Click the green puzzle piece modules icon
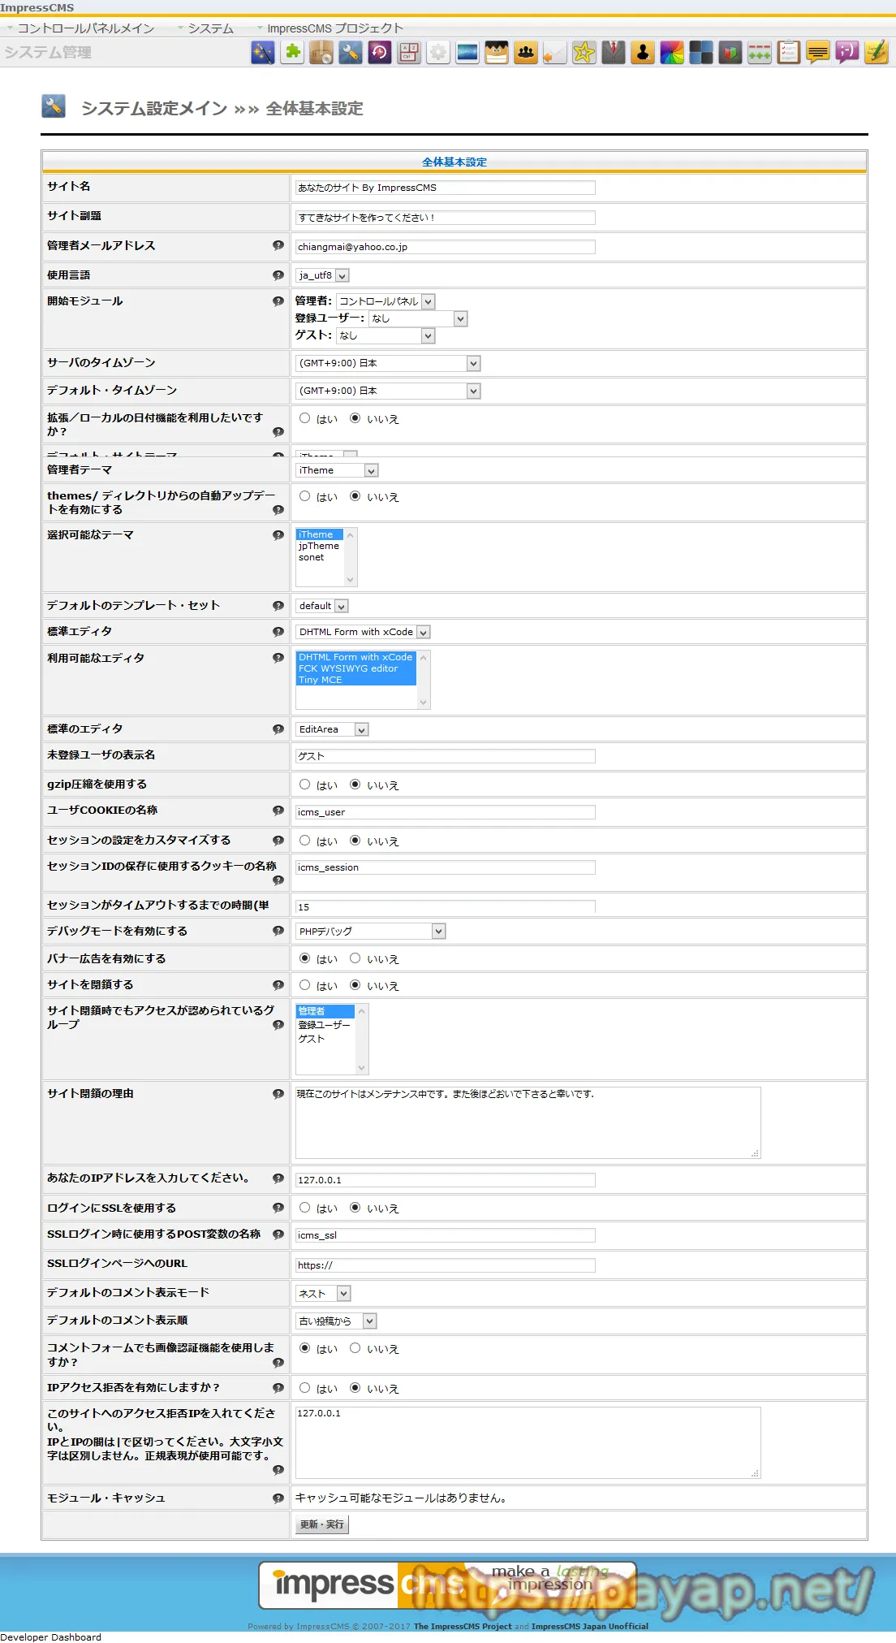The width and height of the screenshot is (896, 1643). point(292,53)
